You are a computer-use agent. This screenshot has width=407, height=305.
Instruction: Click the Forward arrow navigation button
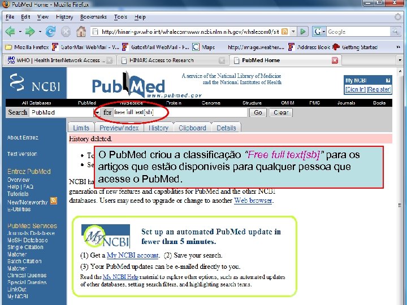(x=30, y=32)
